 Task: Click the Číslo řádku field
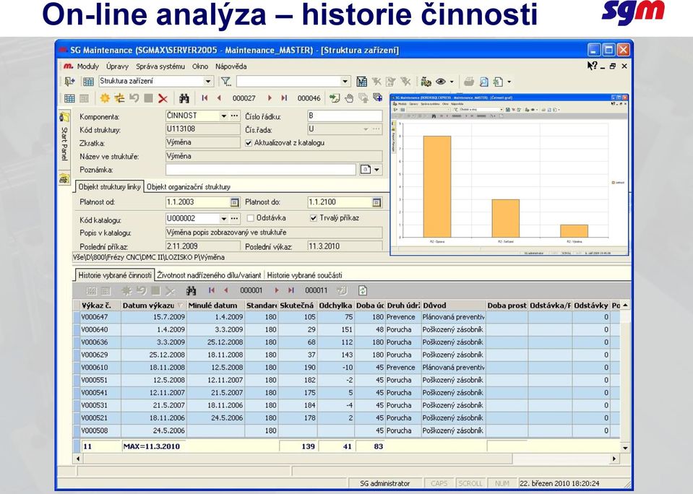(x=345, y=116)
